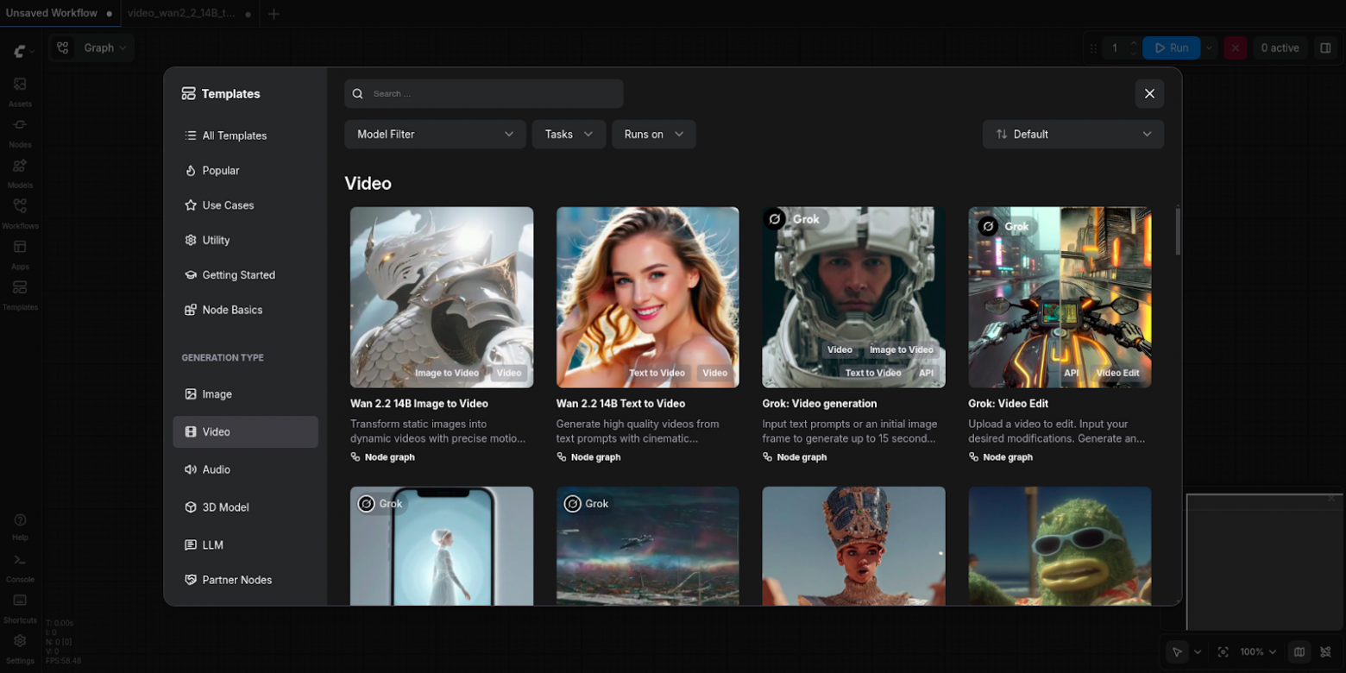The height and width of the screenshot is (673, 1346).
Task: Click the blue Run button
Action: [1170, 48]
